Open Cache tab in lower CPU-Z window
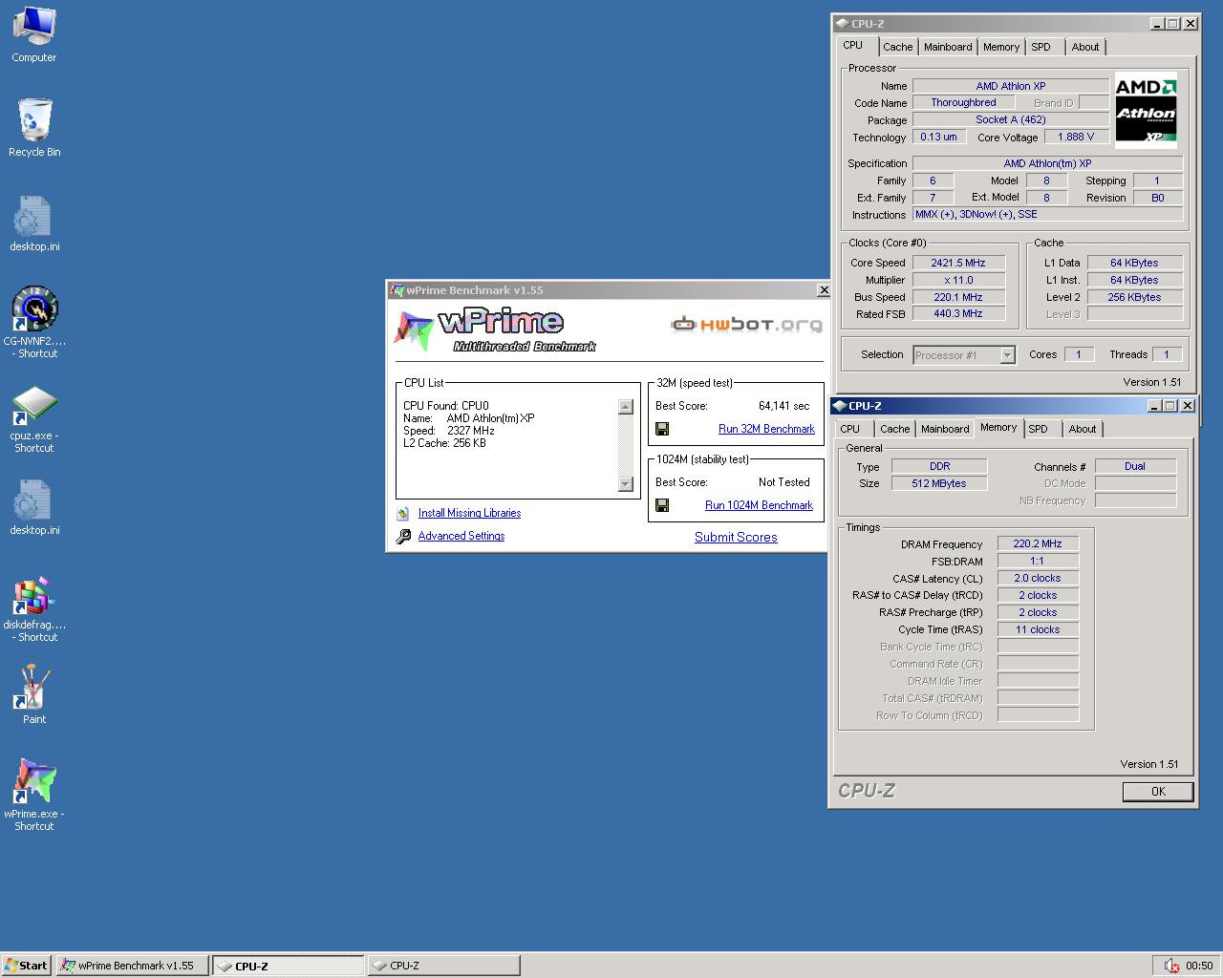The width and height of the screenshot is (1223, 978). 895,429
